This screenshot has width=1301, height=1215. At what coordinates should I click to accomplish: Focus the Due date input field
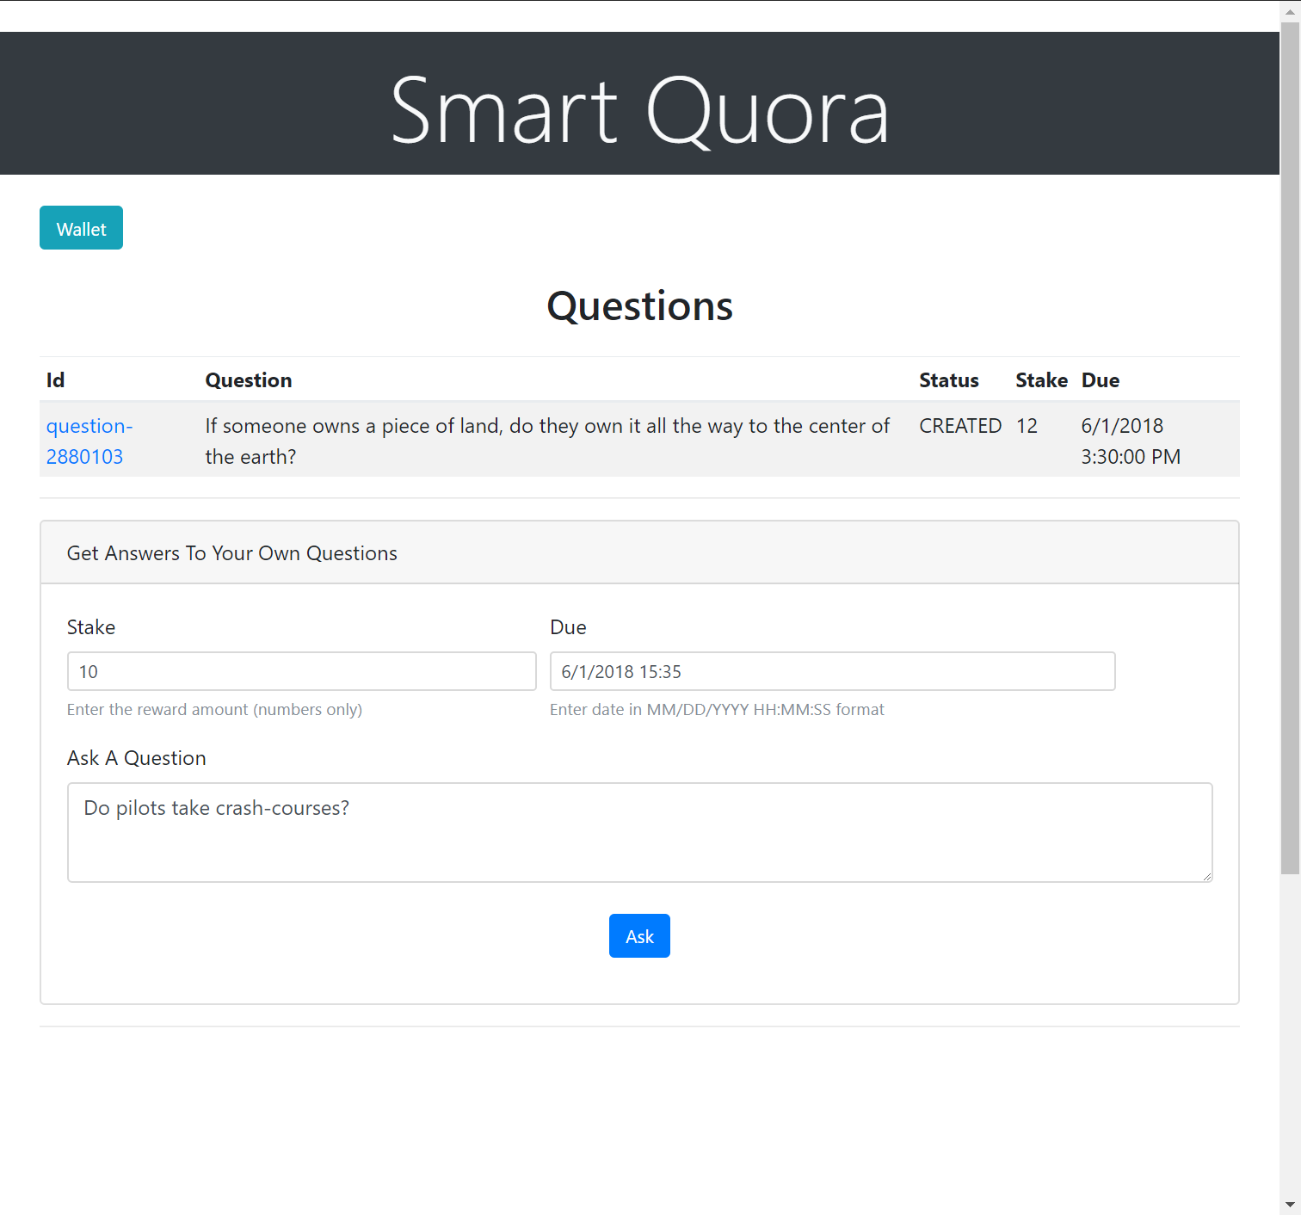(833, 671)
